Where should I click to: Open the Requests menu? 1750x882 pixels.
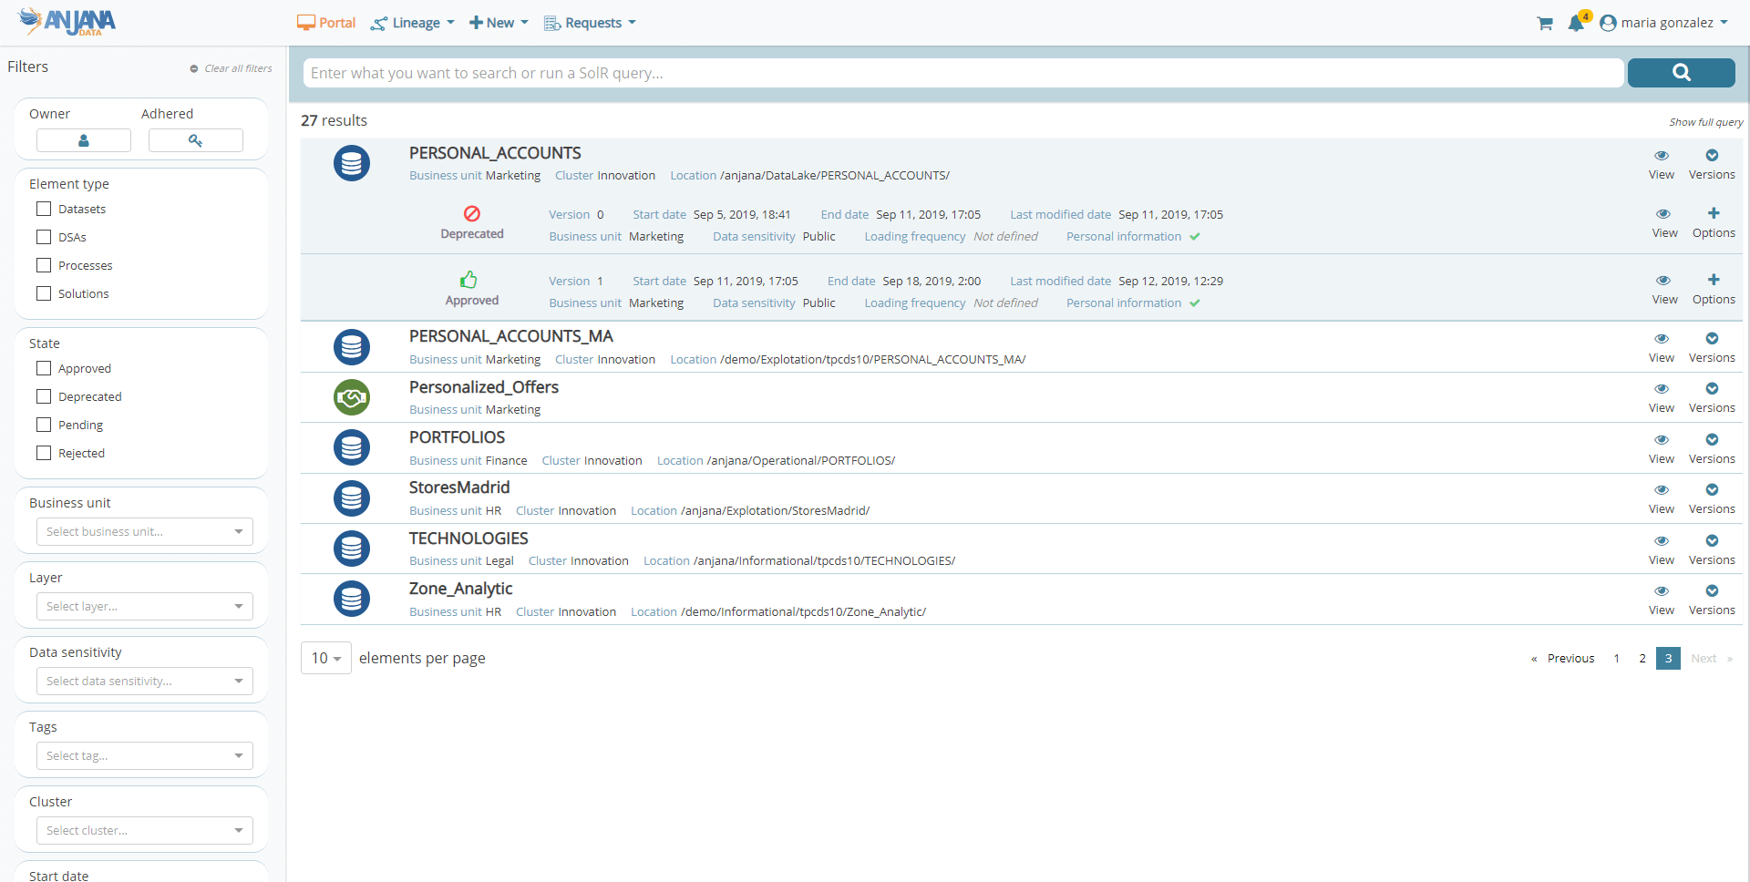(590, 23)
